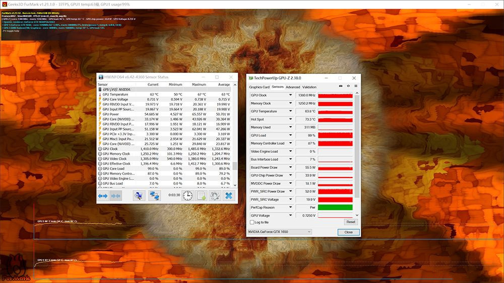
Task: Click FurMark title bar app icon
Action: pos(5,5)
